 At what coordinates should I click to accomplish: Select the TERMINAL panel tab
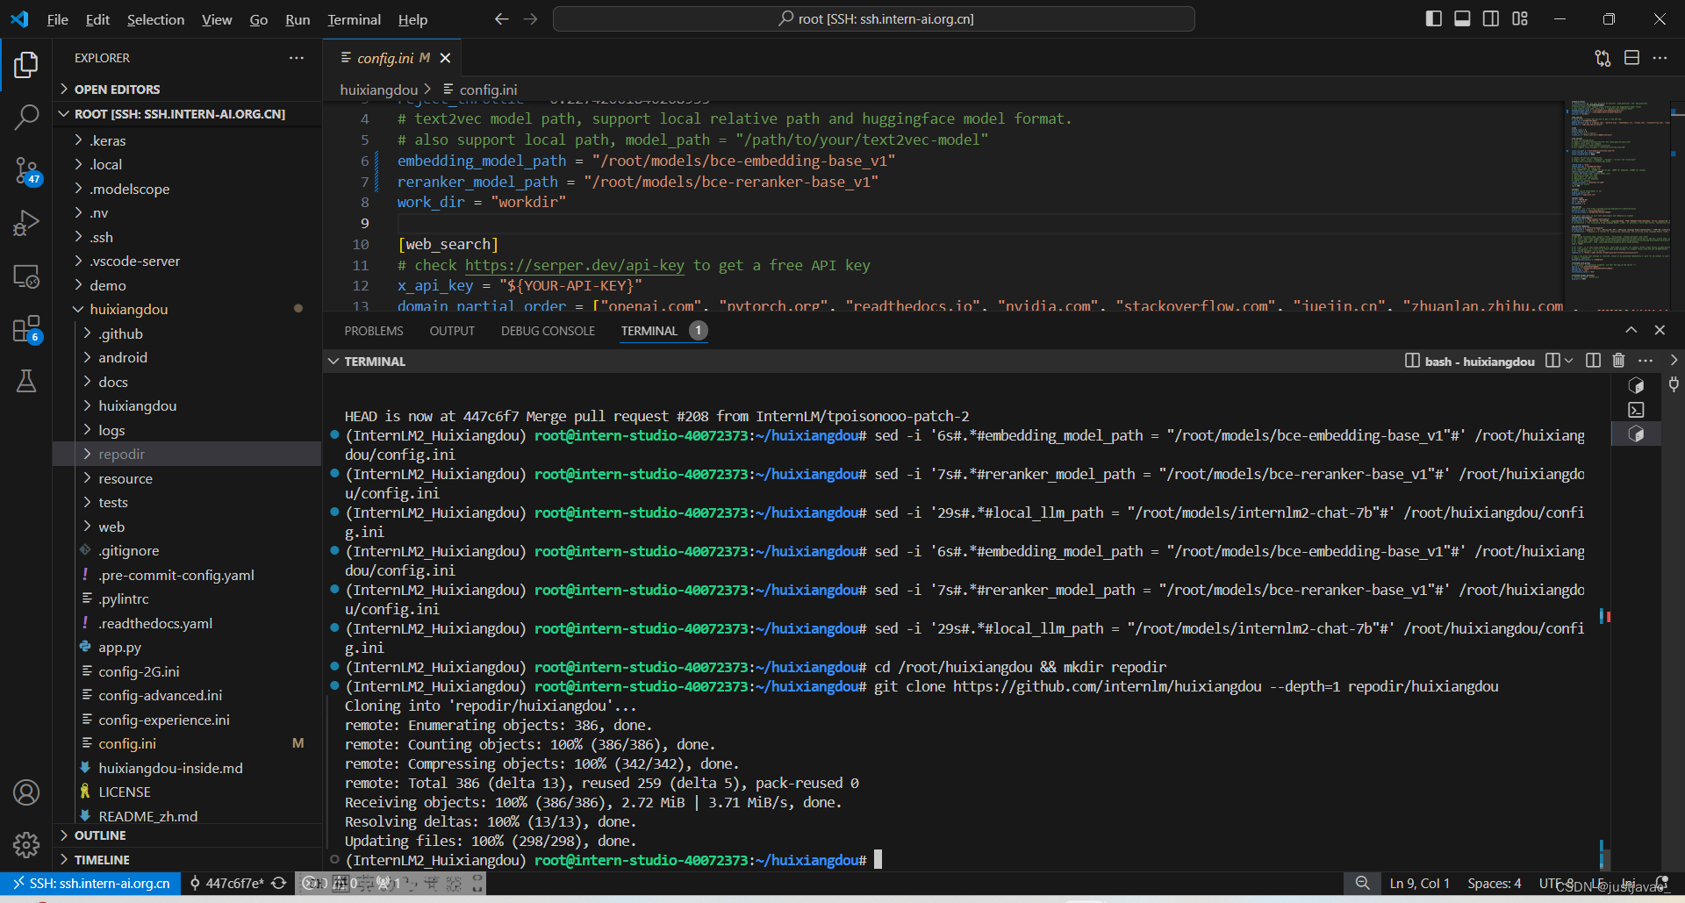coord(649,331)
